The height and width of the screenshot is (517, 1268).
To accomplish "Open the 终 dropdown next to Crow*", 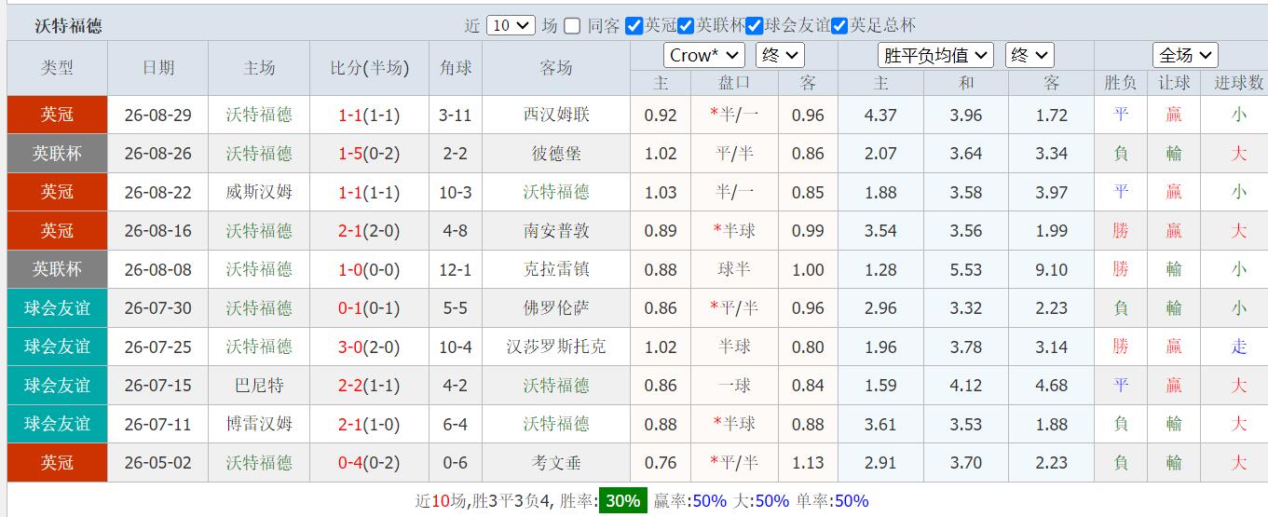I will 780,56.
